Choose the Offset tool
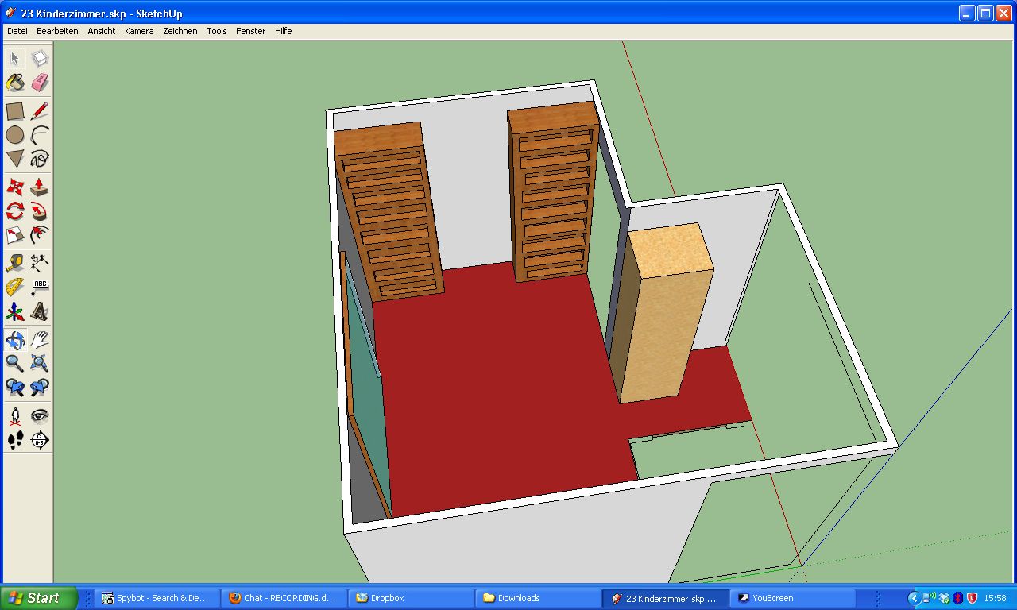The height and width of the screenshot is (610, 1017). [40, 235]
